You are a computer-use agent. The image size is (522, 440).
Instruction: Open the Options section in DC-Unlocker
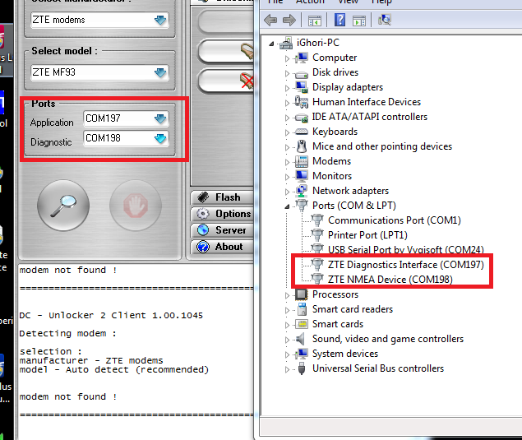pos(223,214)
